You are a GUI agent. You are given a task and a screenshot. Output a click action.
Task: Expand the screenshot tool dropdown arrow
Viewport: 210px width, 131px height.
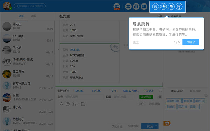(78, 104)
